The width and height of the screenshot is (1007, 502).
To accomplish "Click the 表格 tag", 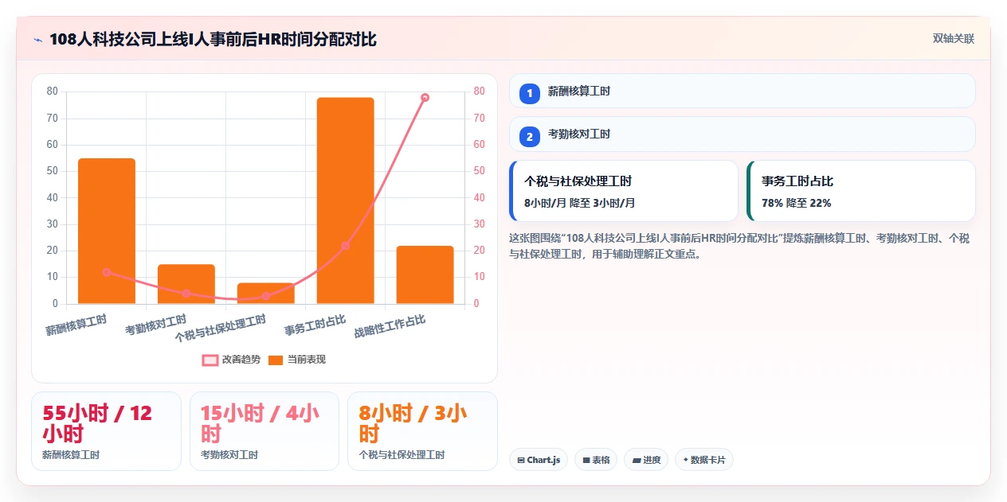I will (596, 460).
